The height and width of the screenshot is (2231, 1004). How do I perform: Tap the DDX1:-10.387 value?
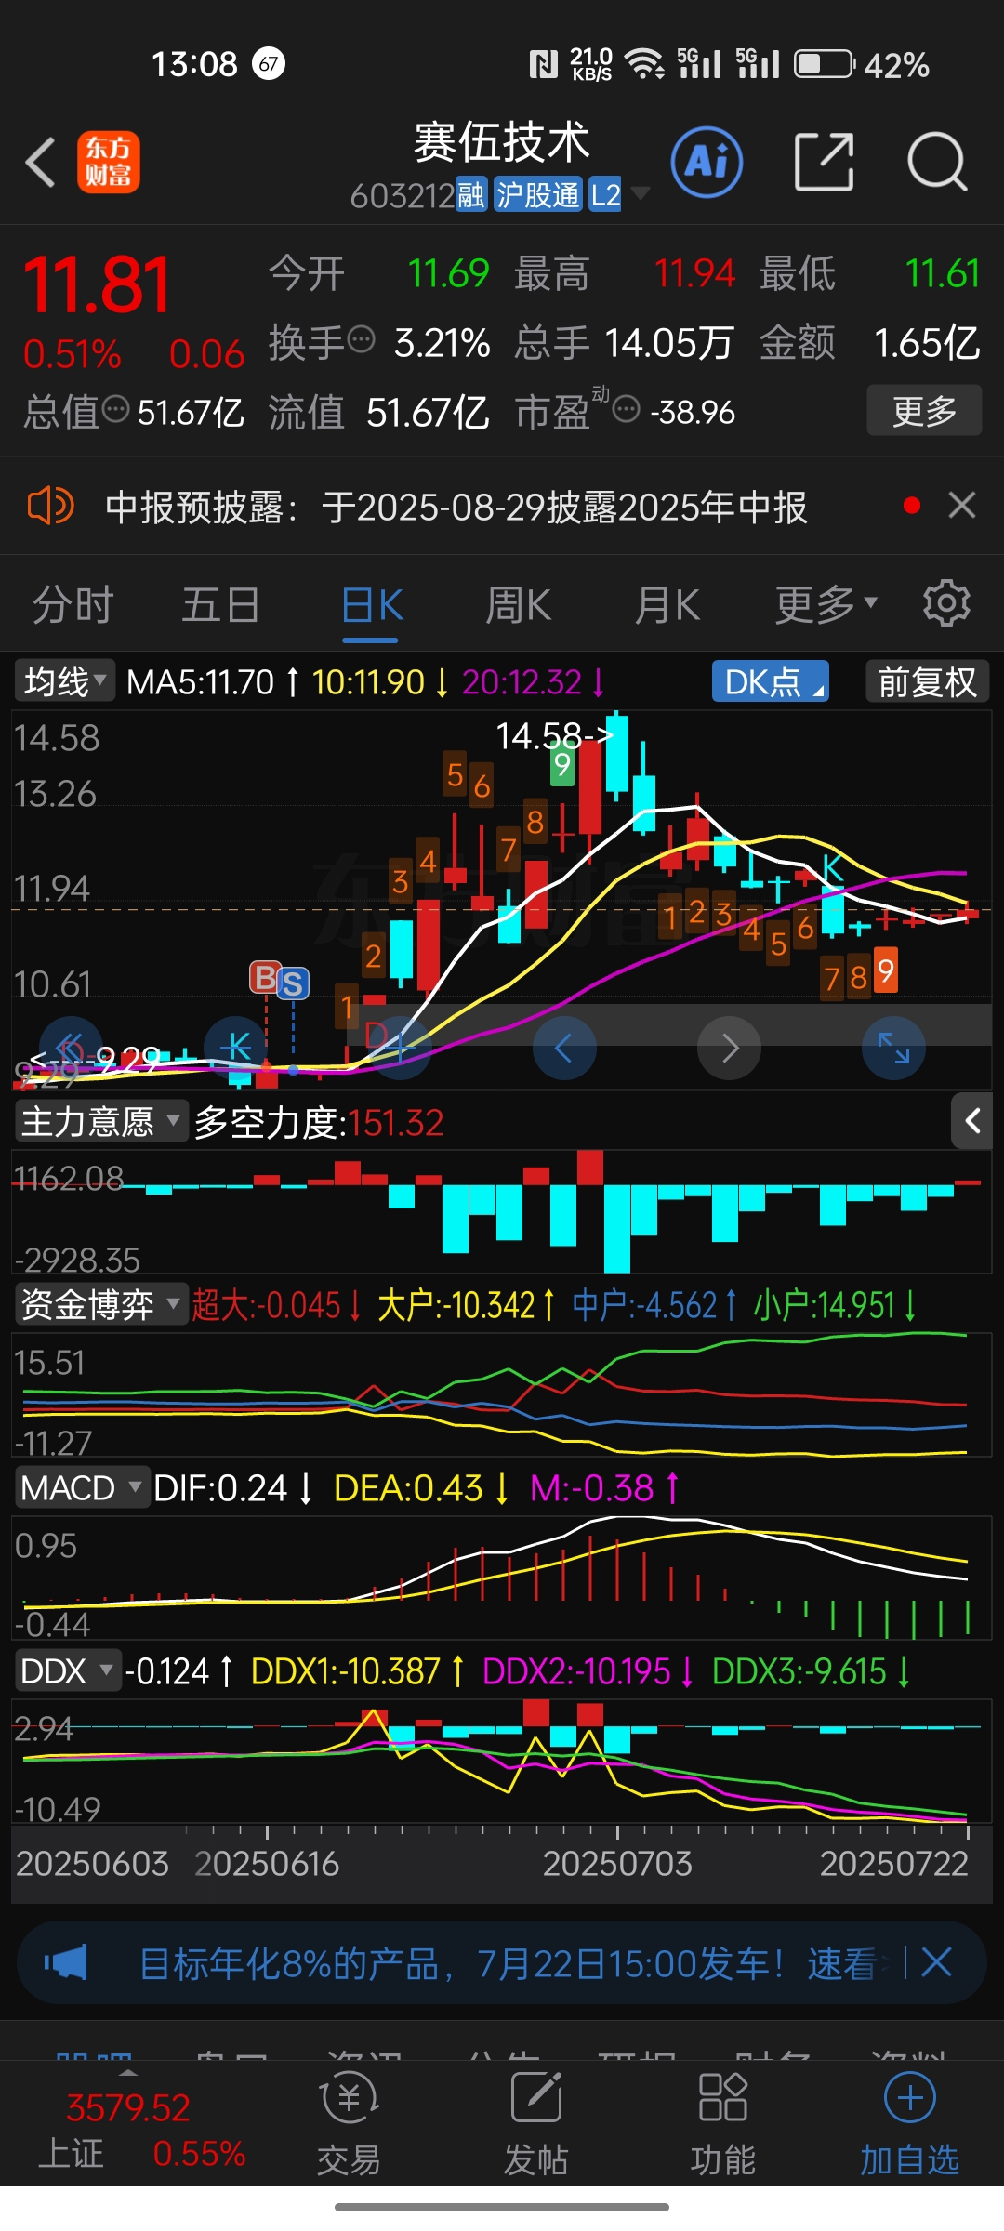pos(345,1670)
